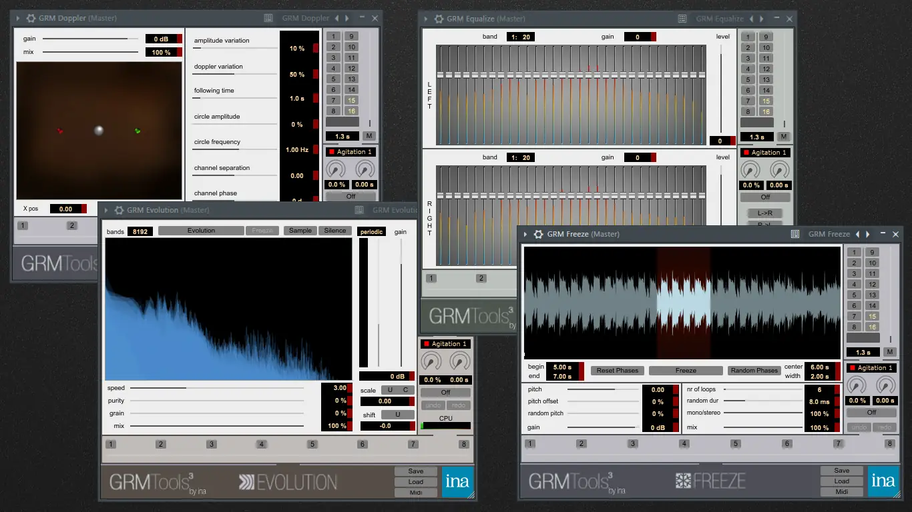Click the gear icon in GRM Freeze title bar

(538, 234)
